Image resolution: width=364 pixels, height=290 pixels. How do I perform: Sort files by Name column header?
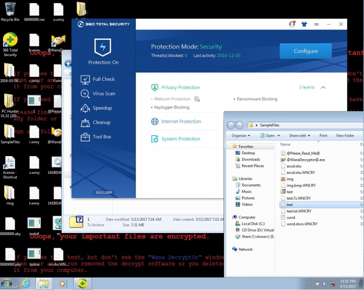tap(285, 144)
